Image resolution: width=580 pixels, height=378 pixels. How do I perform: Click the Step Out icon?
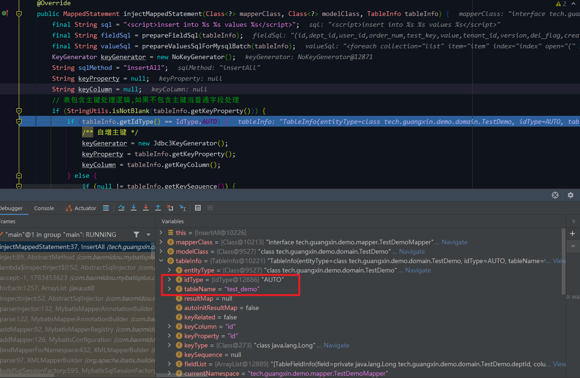[x=158, y=208]
